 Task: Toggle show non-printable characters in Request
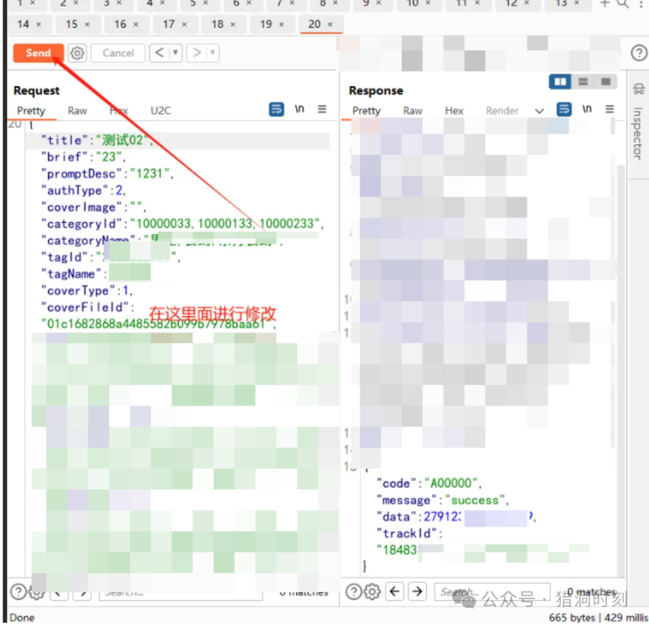click(299, 109)
